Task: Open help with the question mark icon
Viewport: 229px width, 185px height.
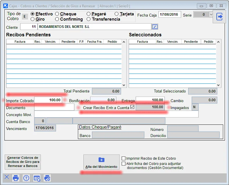Action: click(26, 178)
